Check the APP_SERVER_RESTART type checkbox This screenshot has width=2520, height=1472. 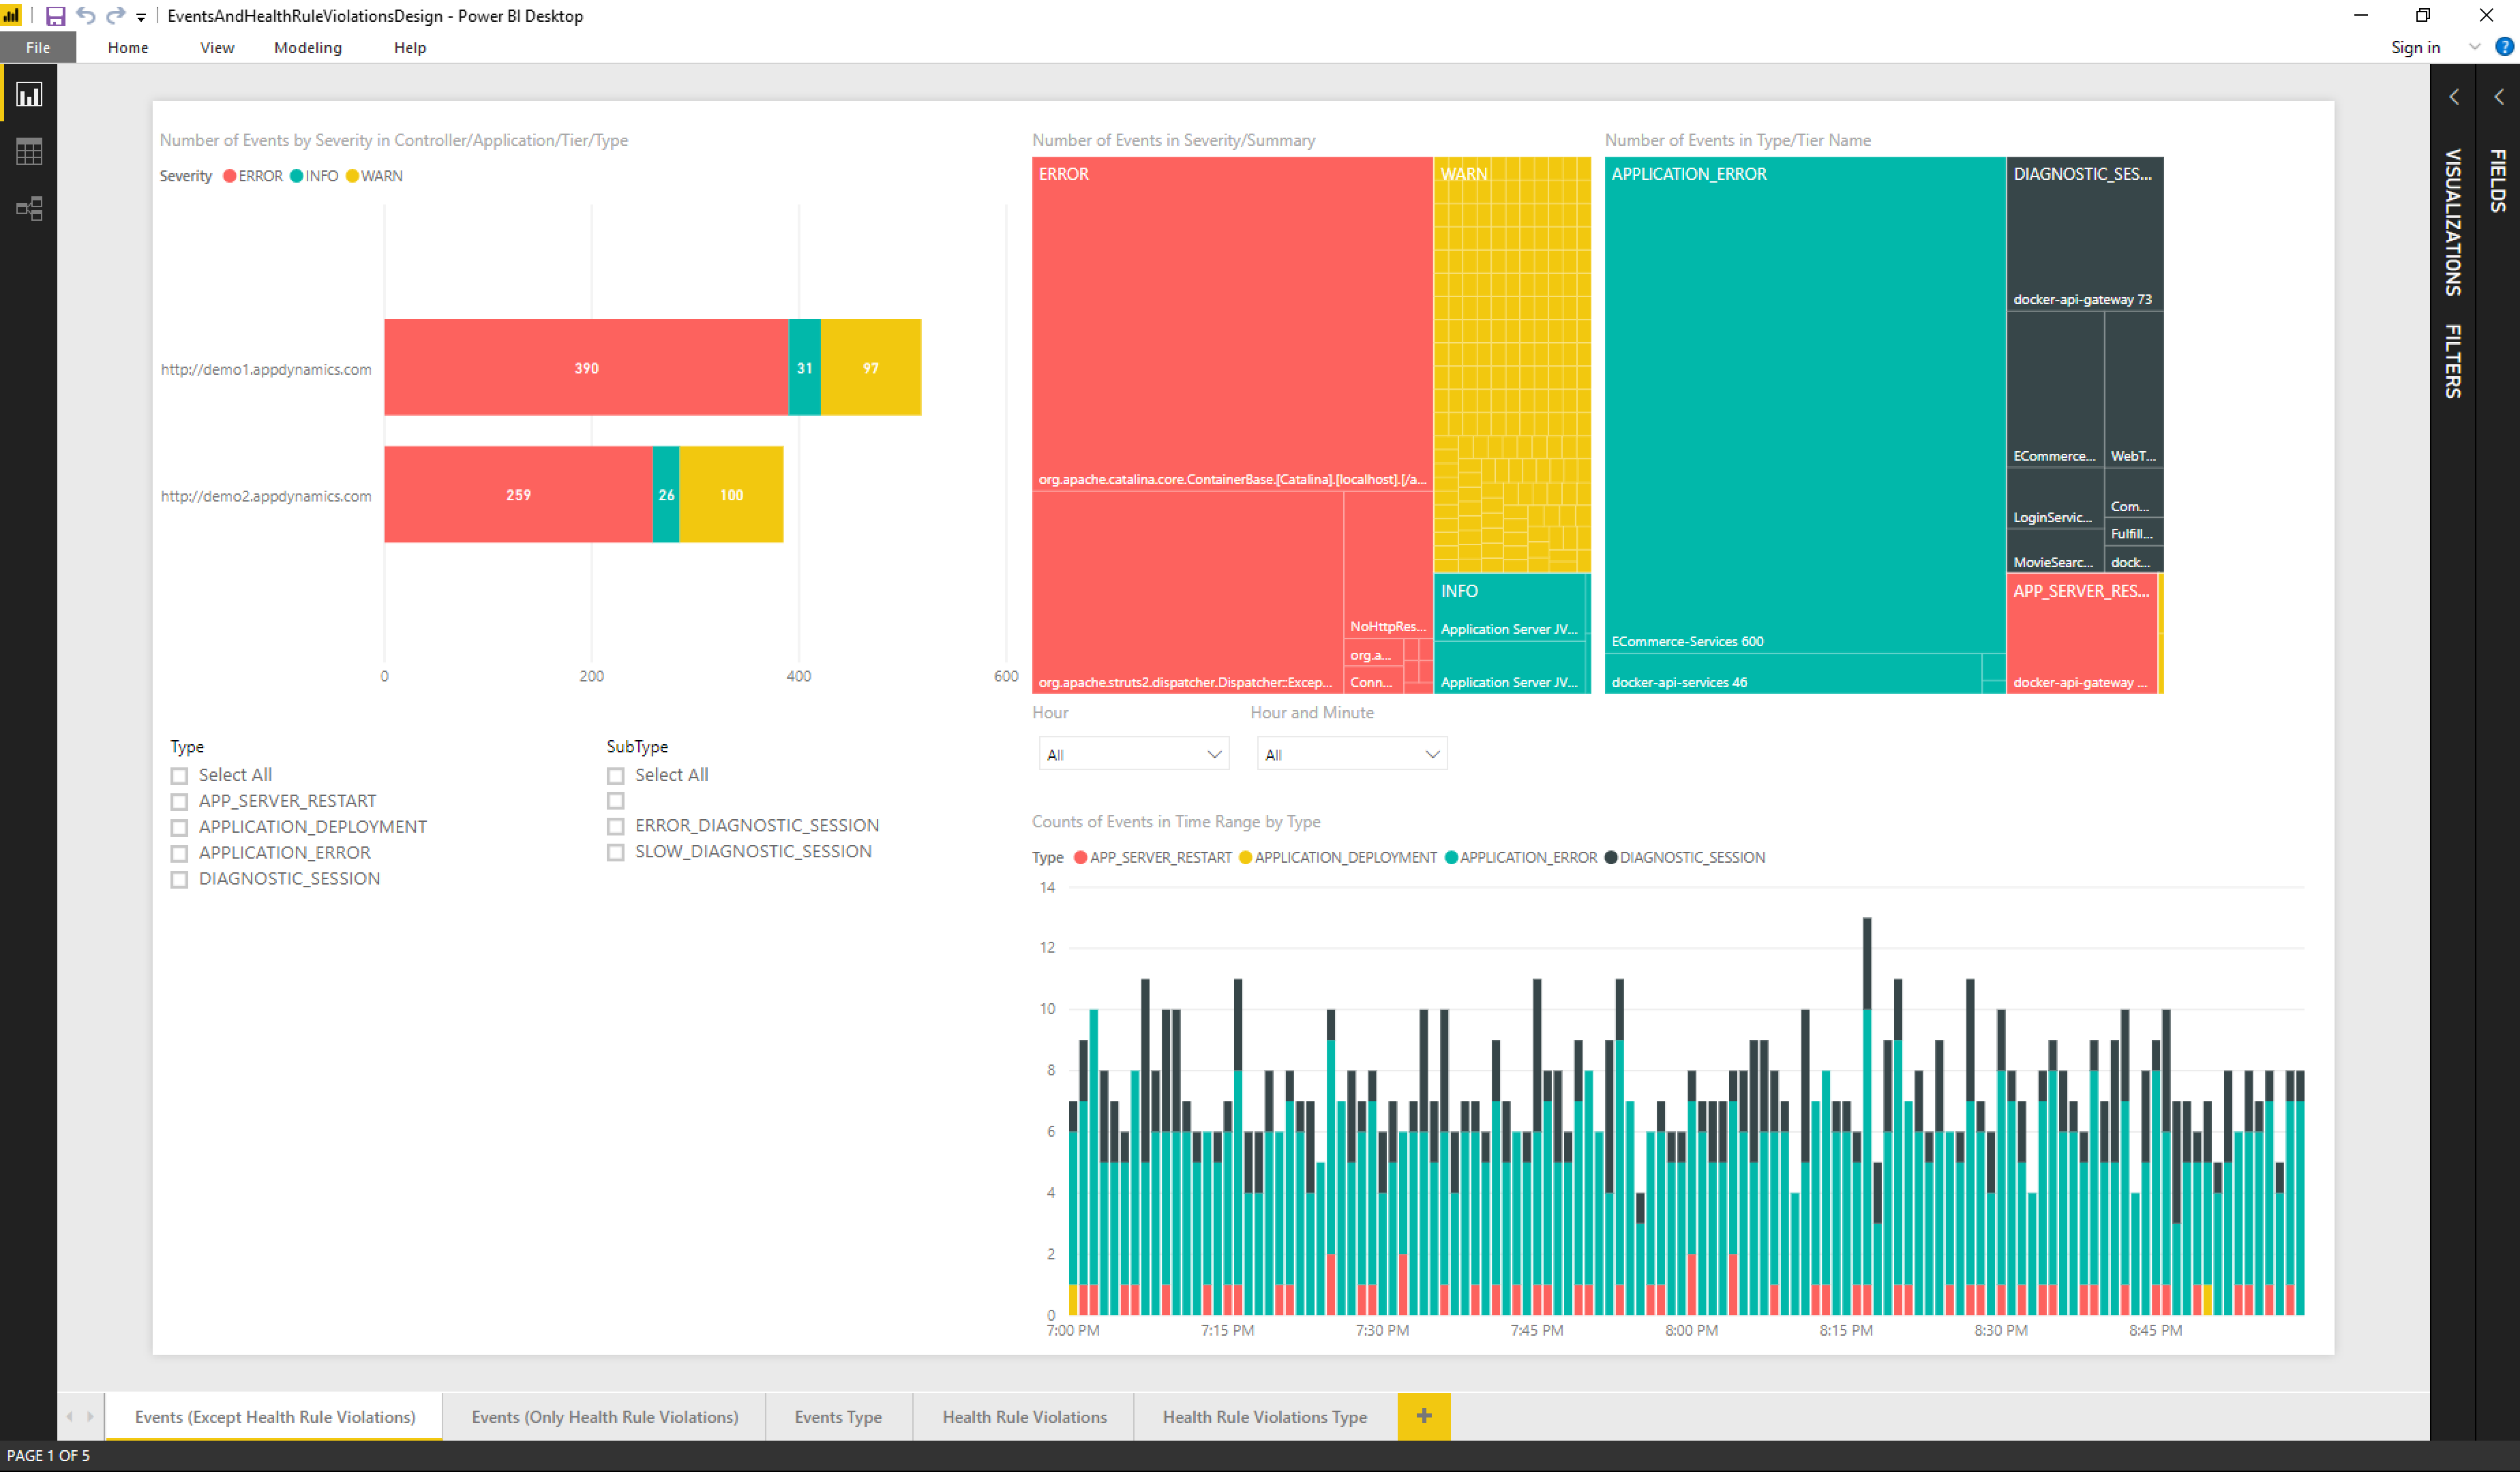[179, 801]
